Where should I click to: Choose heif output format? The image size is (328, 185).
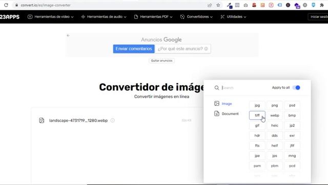tap(275, 145)
